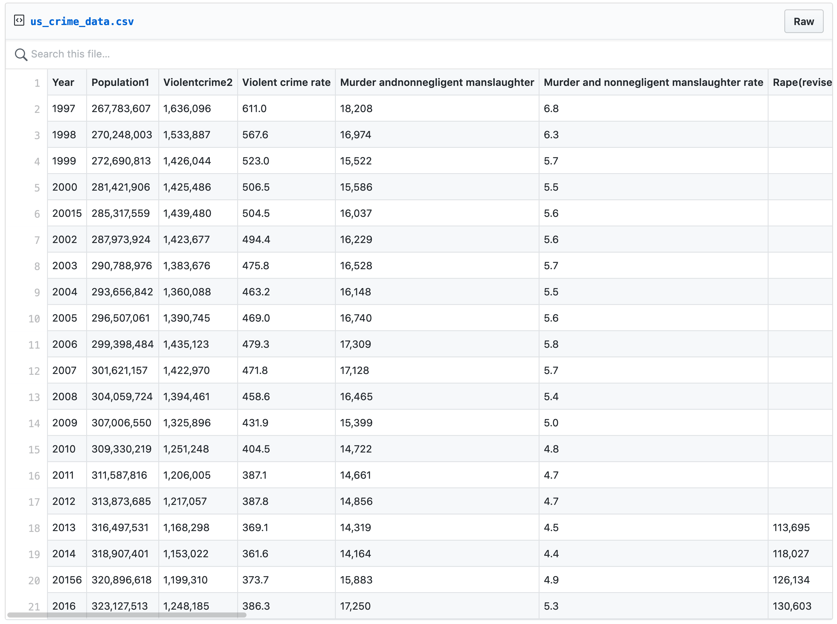The width and height of the screenshot is (837, 624).
Task: Select the Population1 column header
Action: click(120, 82)
